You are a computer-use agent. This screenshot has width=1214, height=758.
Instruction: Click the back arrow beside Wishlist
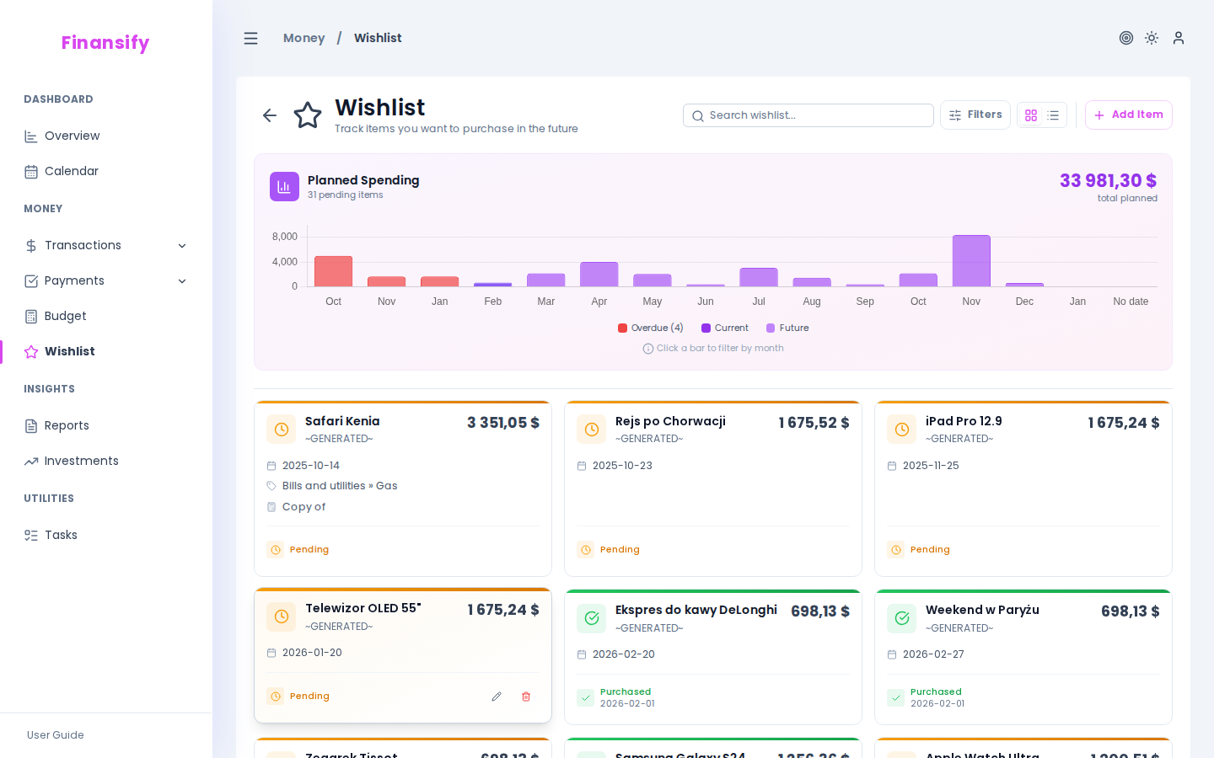(270, 115)
